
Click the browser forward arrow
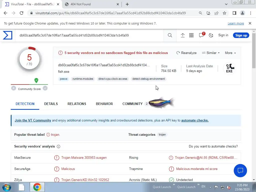pos(13,13)
